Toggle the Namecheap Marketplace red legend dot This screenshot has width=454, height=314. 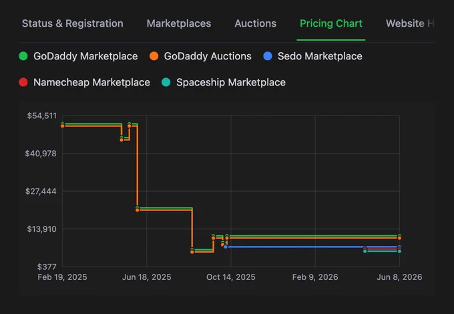pyautogui.click(x=23, y=82)
